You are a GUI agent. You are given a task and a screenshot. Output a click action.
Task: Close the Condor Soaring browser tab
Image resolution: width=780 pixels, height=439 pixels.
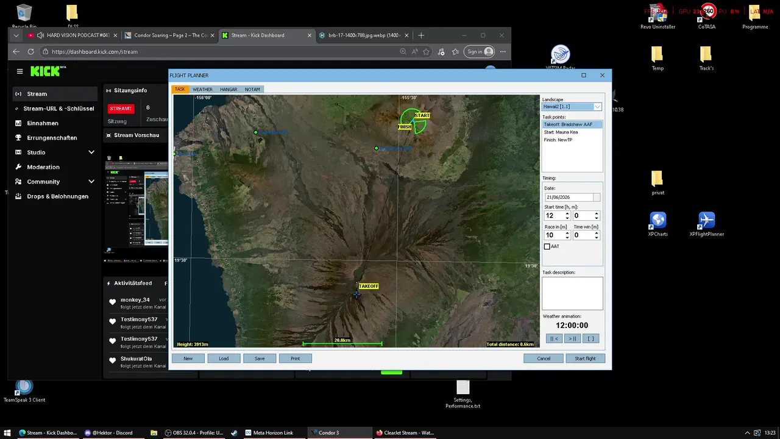pos(213,35)
